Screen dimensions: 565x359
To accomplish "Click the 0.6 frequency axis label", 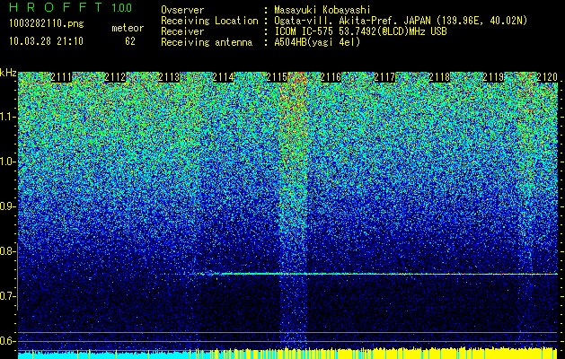I will pos(7,341).
